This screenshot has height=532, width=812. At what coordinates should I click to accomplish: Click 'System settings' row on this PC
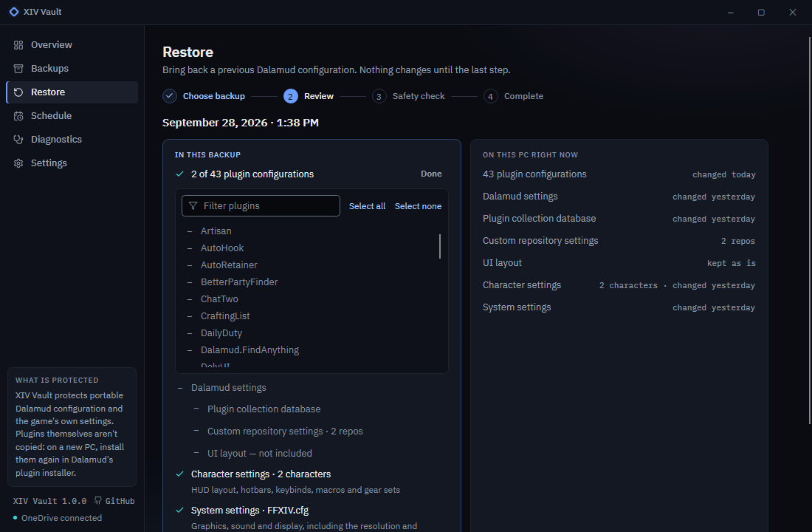(619, 307)
